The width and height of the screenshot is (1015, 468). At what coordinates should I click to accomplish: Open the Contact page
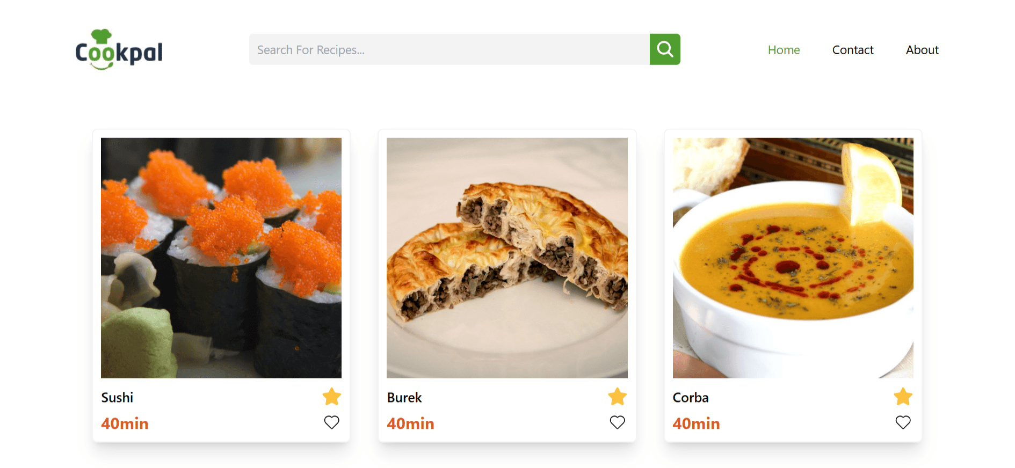(852, 49)
